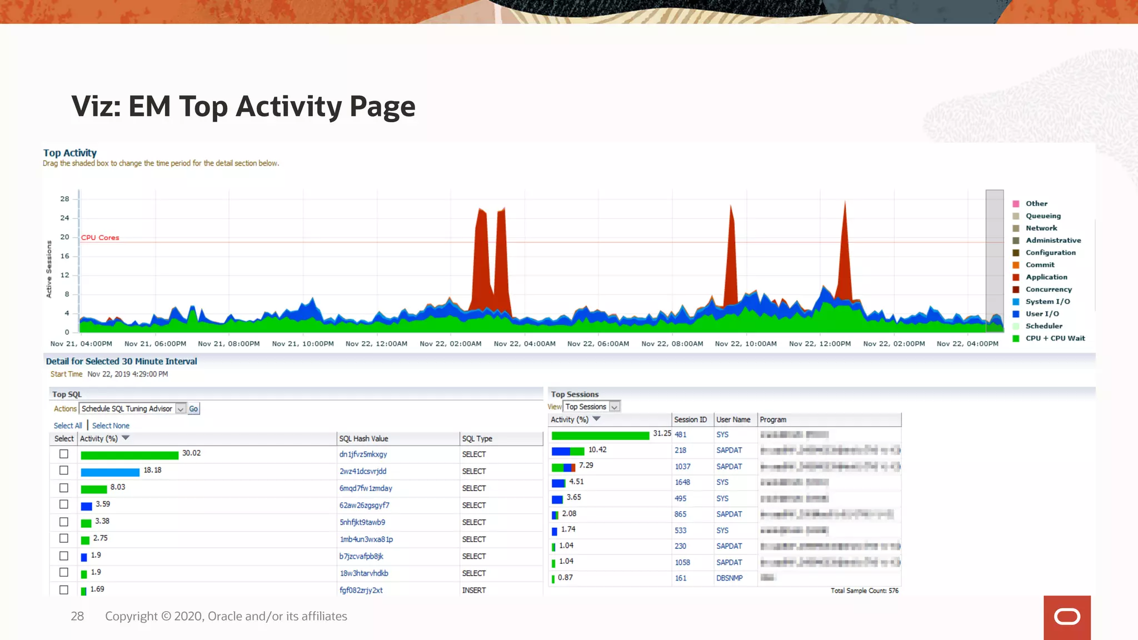The image size is (1138, 640).
Task: Click the Select All link
Action: pos(68,426)
